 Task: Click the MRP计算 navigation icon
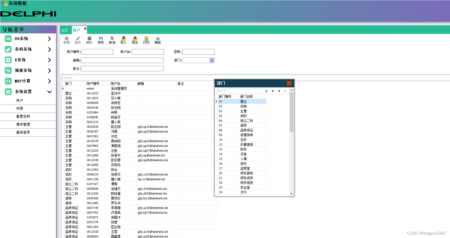tap(8, 81)
